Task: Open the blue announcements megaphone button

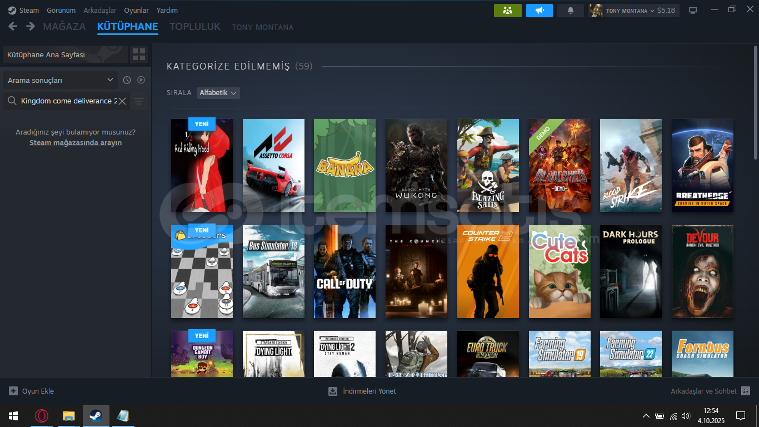Action: [x=540, y=10]
